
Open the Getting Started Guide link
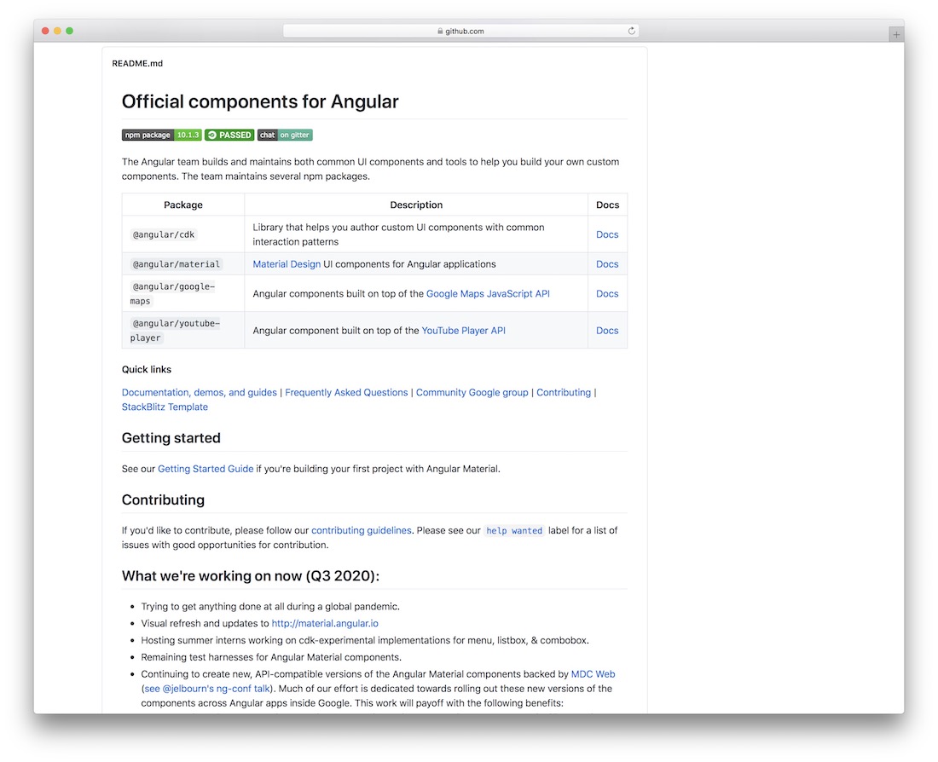tap(206, 469)
